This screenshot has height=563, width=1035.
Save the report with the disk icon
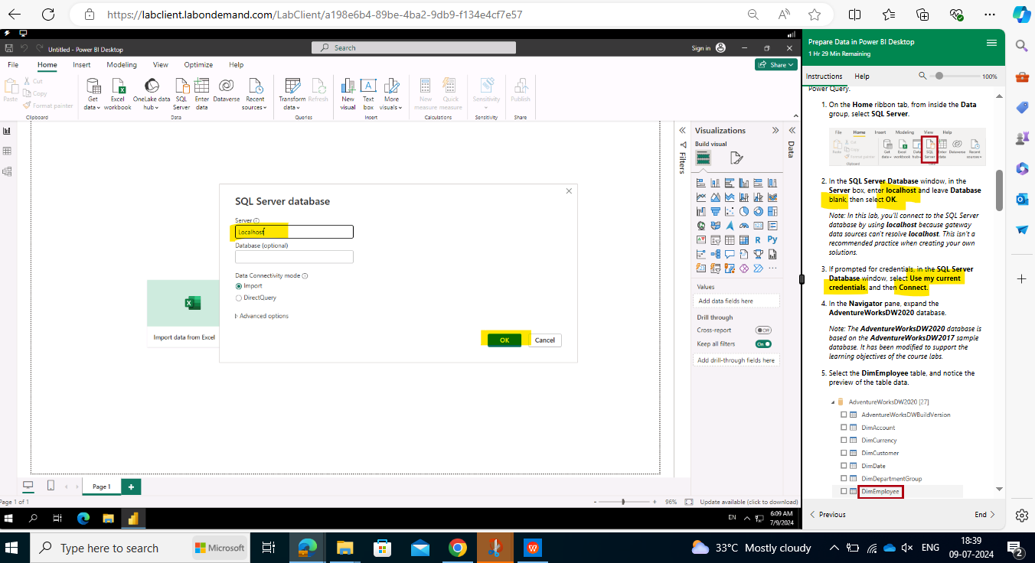[x=9, y=48]
